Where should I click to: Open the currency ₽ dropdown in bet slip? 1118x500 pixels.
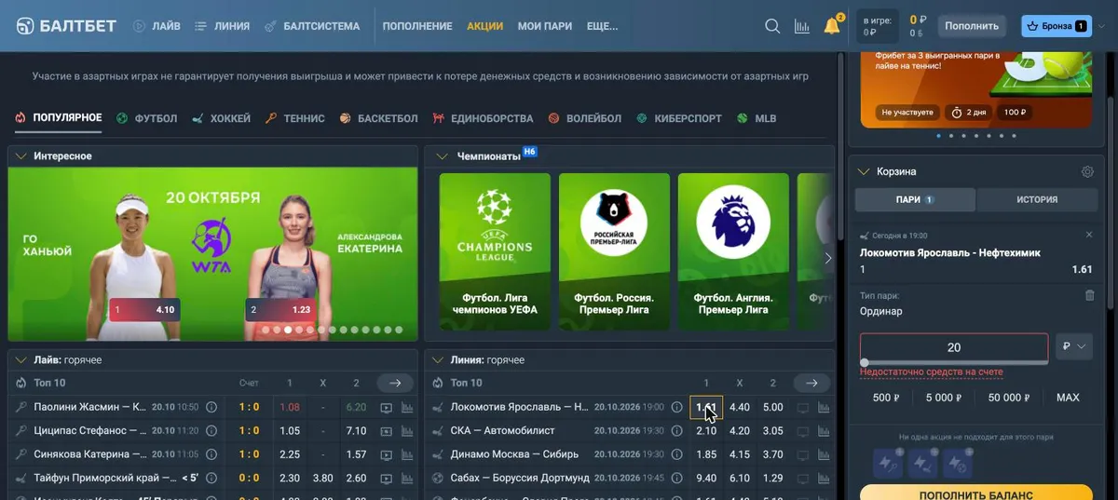coord(1074,346)
